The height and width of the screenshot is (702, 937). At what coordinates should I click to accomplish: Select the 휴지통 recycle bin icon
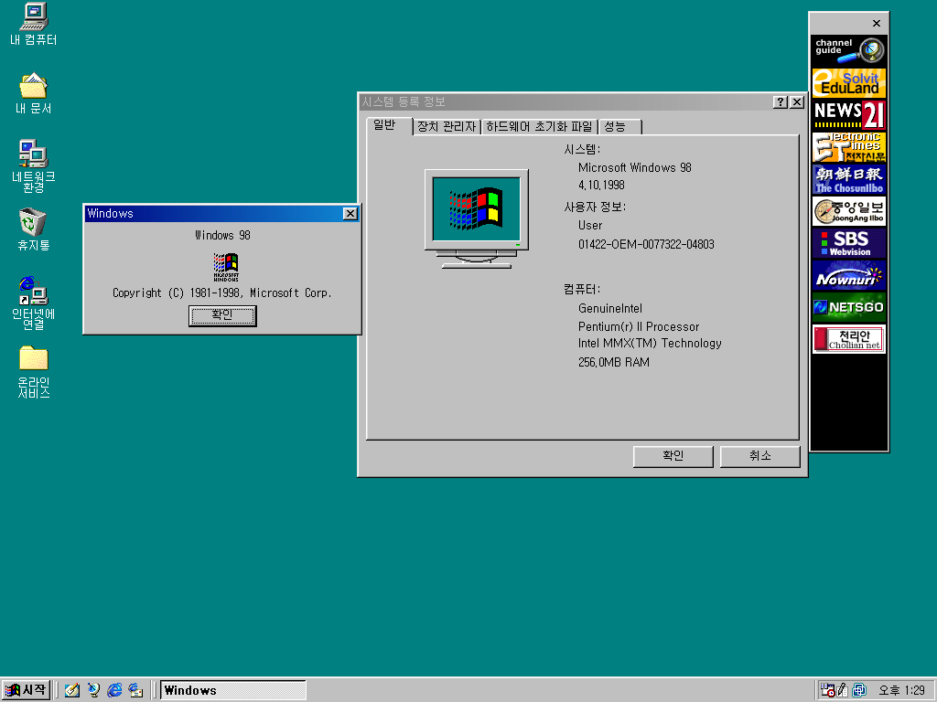point(34,229)
